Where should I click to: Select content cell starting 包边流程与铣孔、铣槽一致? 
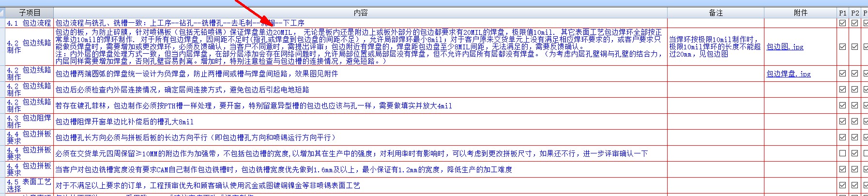click(x=360, y=23)
